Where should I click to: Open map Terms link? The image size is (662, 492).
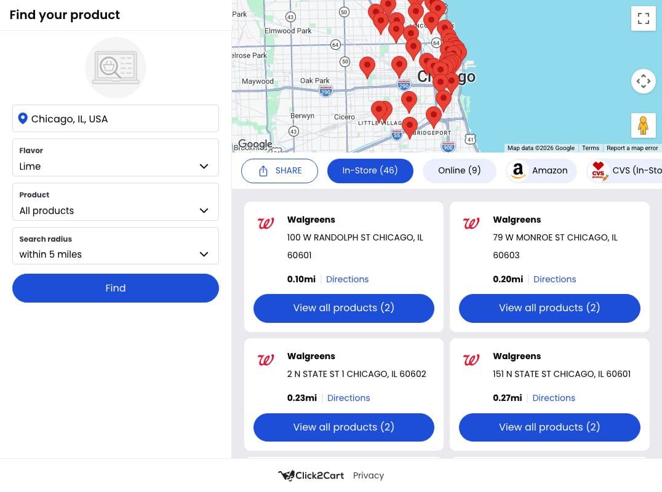tap(590, 148)
